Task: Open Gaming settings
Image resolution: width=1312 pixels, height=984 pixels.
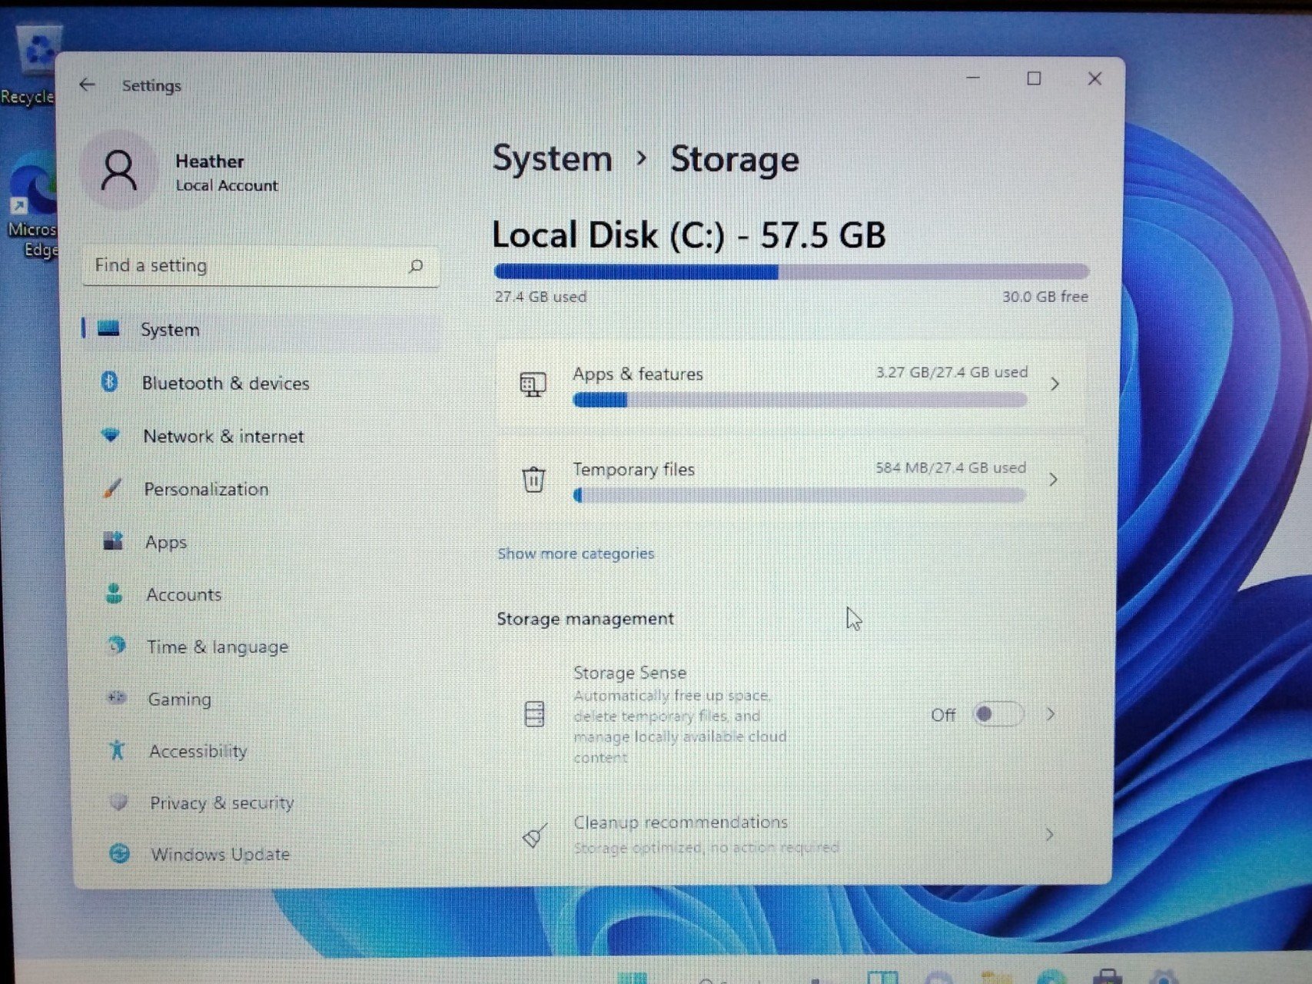Action: pyautogui.click(x=261, y=699)
